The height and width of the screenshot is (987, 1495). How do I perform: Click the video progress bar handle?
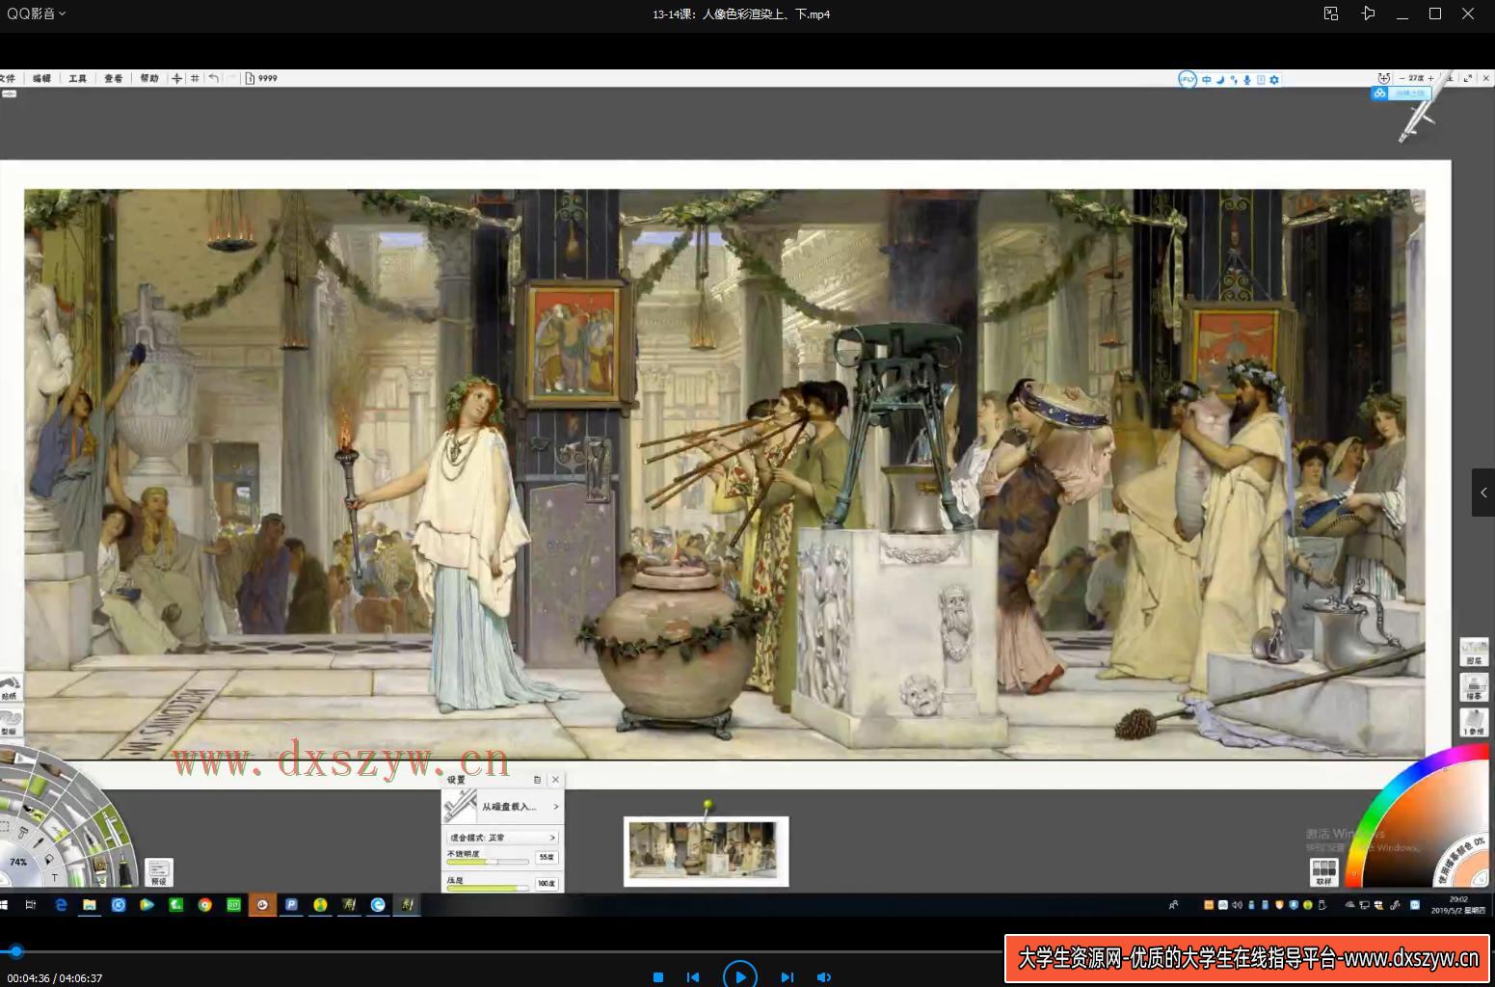point(16,952)
